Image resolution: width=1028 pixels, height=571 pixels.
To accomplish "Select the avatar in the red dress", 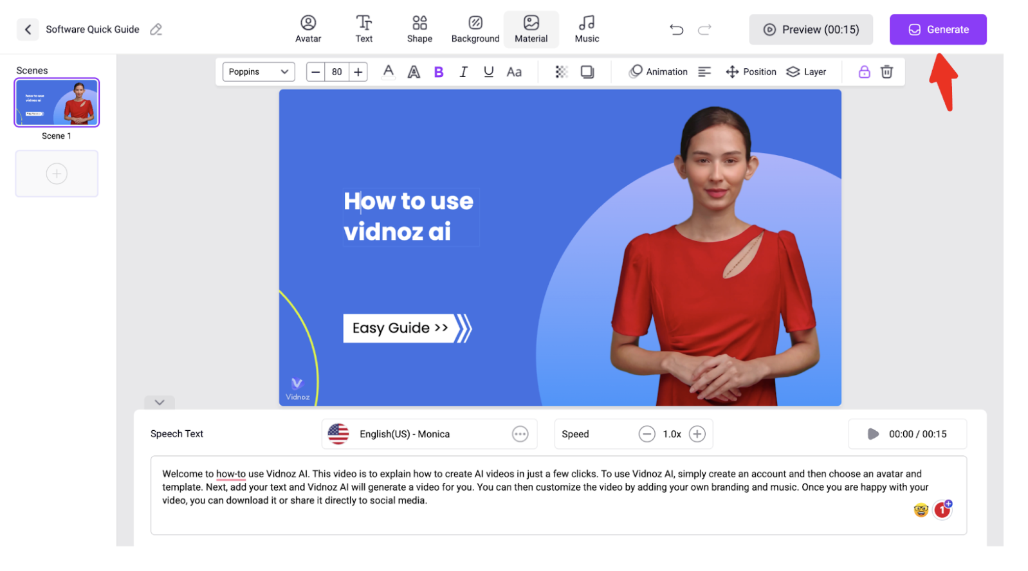I will (x=714, y=257).
